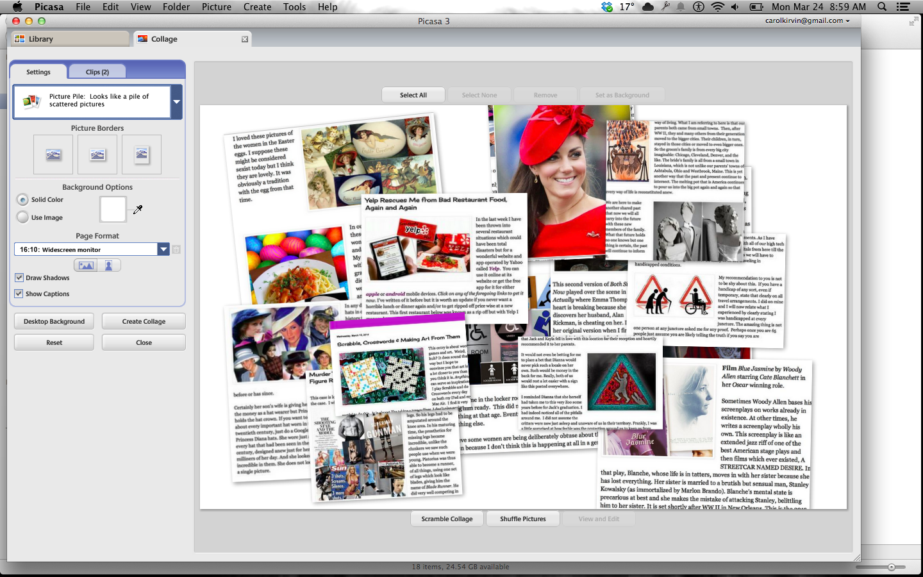
Task: Select the Solid Color radio button
Action: [x=23, y=199]
